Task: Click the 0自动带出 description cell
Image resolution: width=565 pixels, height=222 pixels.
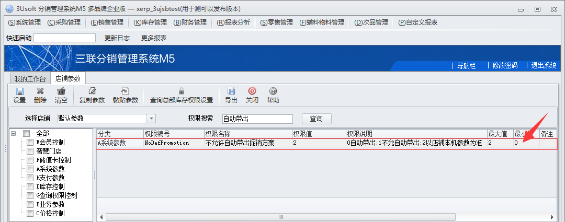Action: coord(416,143)
